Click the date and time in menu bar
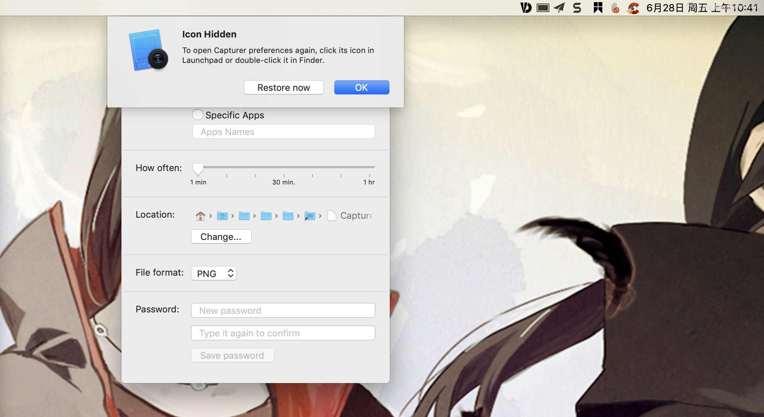Image resolution: width=764 pixels, height=417 pixels. (x=702, y=8)
